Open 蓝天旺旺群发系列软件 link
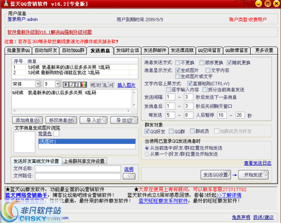This screenshot has height=223, width=281. [x=163, y=201]
